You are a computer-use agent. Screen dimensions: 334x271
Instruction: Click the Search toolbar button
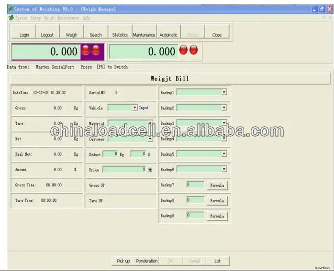(x=96, y=34)
